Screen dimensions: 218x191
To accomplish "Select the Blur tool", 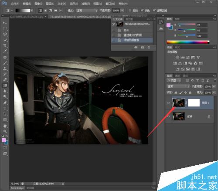I will 5,91.
